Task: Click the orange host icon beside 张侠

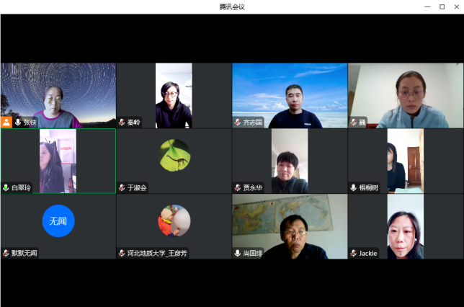Action: click(x=6, y=123)
